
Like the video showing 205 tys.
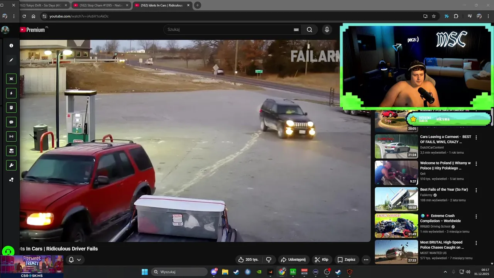point(248,259)
